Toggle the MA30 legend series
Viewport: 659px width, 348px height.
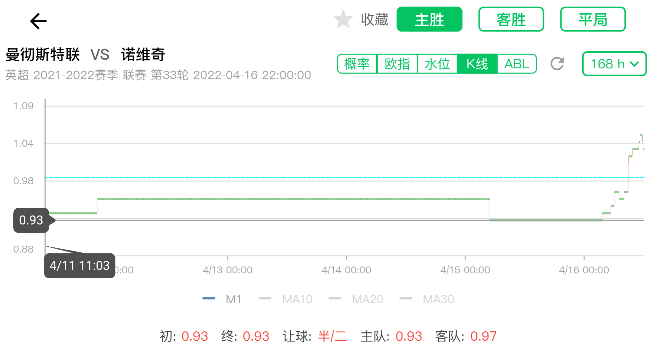[x=427, y=299]
